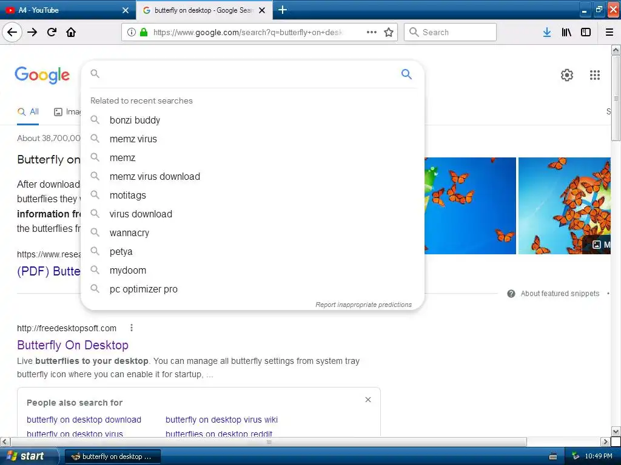The width and height of the screenshot is (621, 465).
Task: Select the Images search tab
Action: (x=67, y=112)
